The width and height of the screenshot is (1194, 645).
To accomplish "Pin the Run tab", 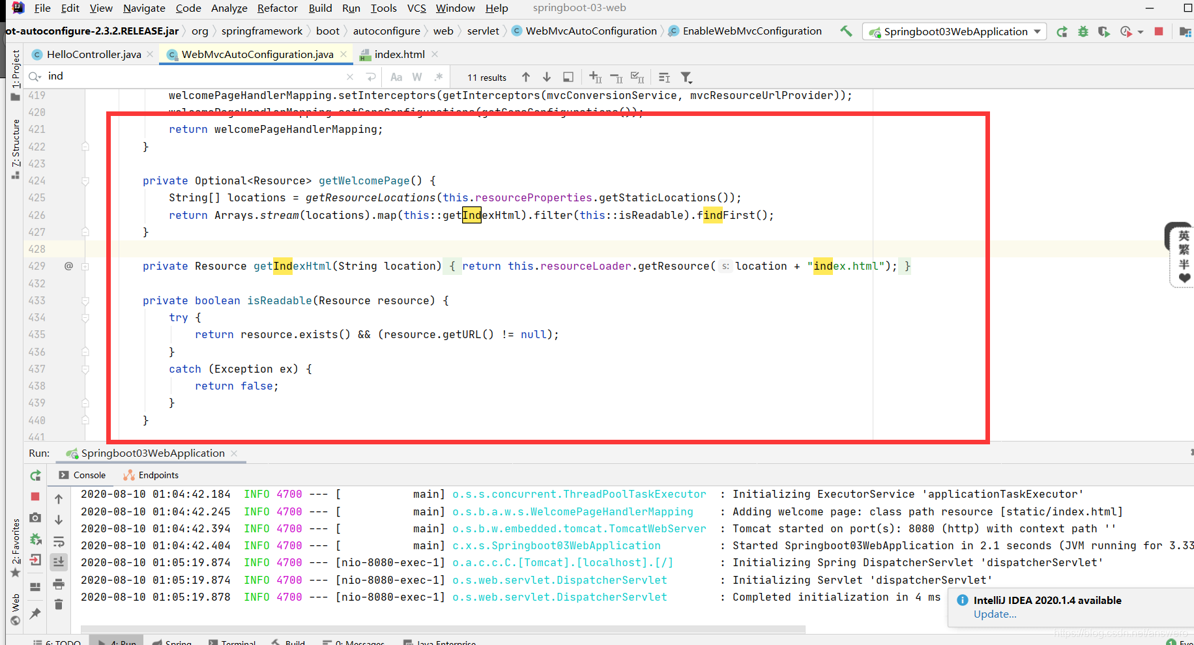I will click(x=35, y=613).
